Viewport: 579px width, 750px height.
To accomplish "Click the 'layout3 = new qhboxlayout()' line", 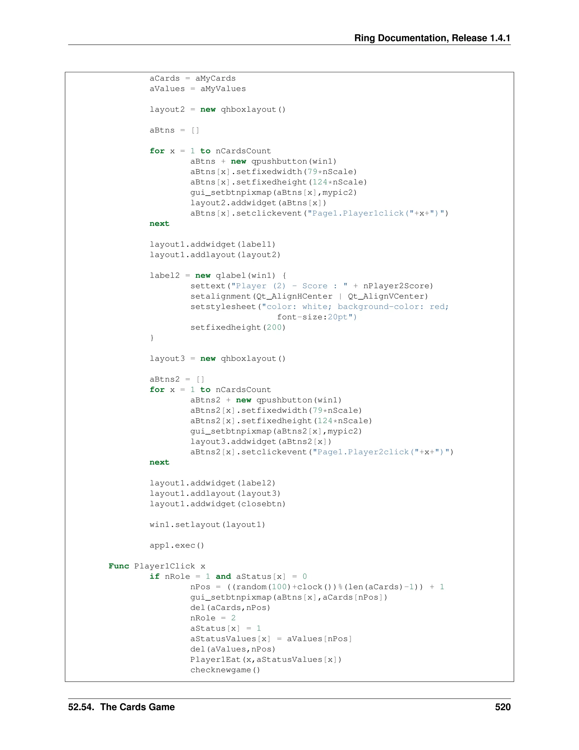I will click(x=217, y=359).
